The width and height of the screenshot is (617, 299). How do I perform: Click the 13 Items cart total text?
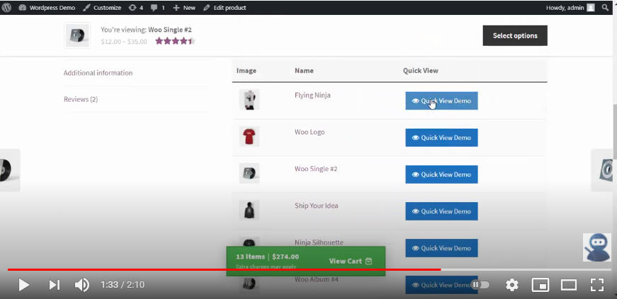pyautogui.click(x=268, y=257)
